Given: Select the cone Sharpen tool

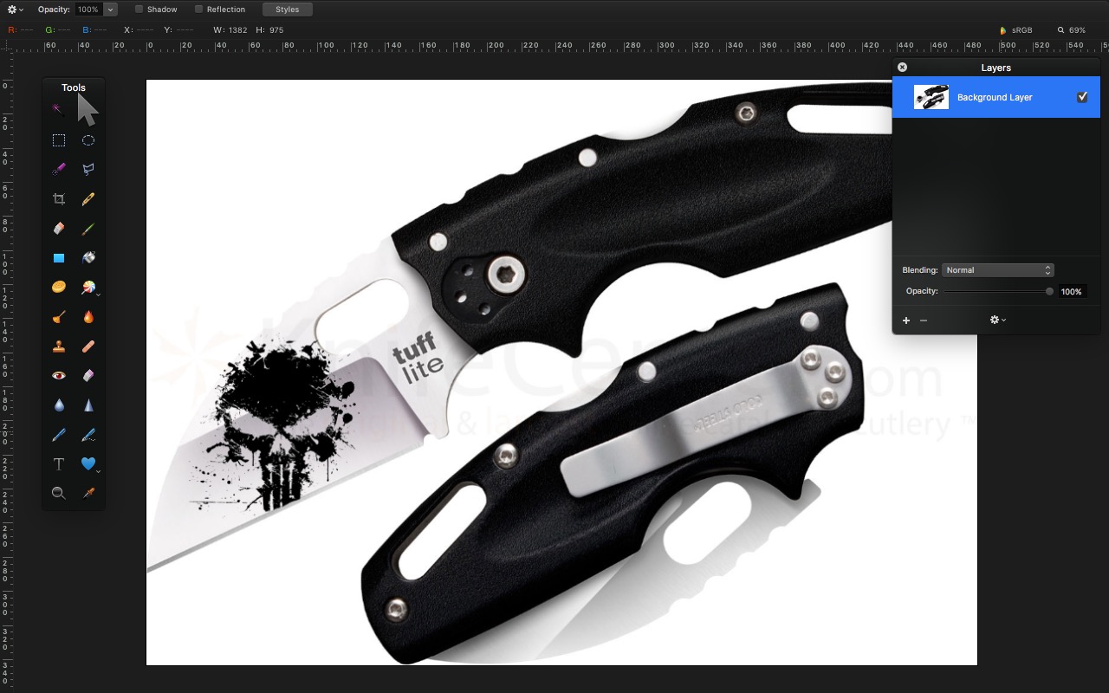Looking at the screenshot, I should coord(88,405).
